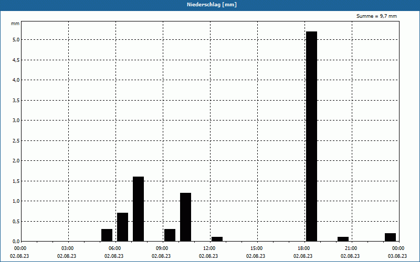Select the tallest 5,2 mm precipitation bar
The width and height of the screenshot is (420, 262).
point(311,136)
